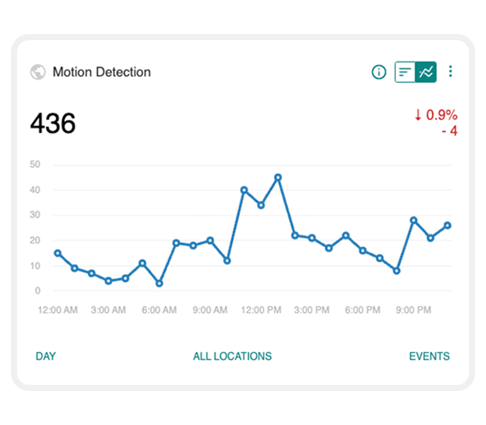
Task: Click the globe icon beside Motion Detection
Action: (x=38, y=72)
